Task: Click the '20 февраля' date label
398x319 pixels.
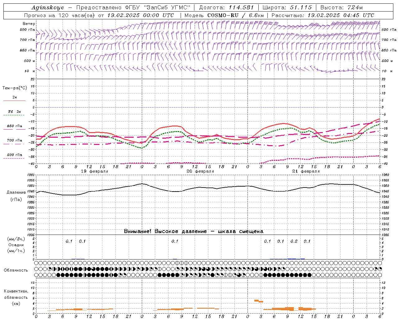Action: coord(200,171)
